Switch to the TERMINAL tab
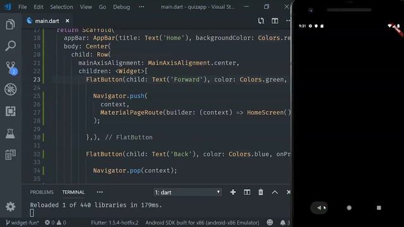The image size is (404, 227). 73,192
